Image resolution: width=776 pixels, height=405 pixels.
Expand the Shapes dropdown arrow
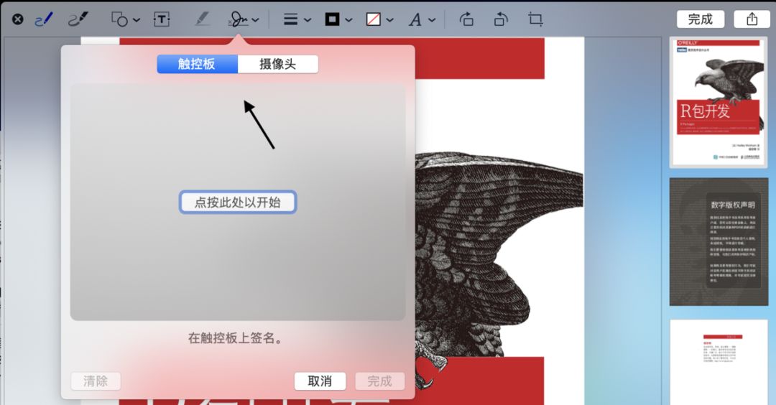click(137, 20)
